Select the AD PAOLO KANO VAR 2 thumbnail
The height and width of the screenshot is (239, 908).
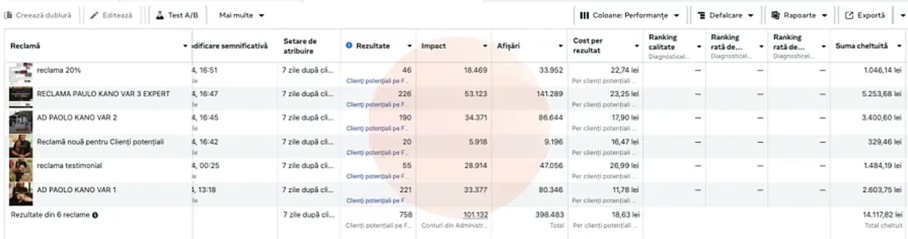click(x=21, y=122)
